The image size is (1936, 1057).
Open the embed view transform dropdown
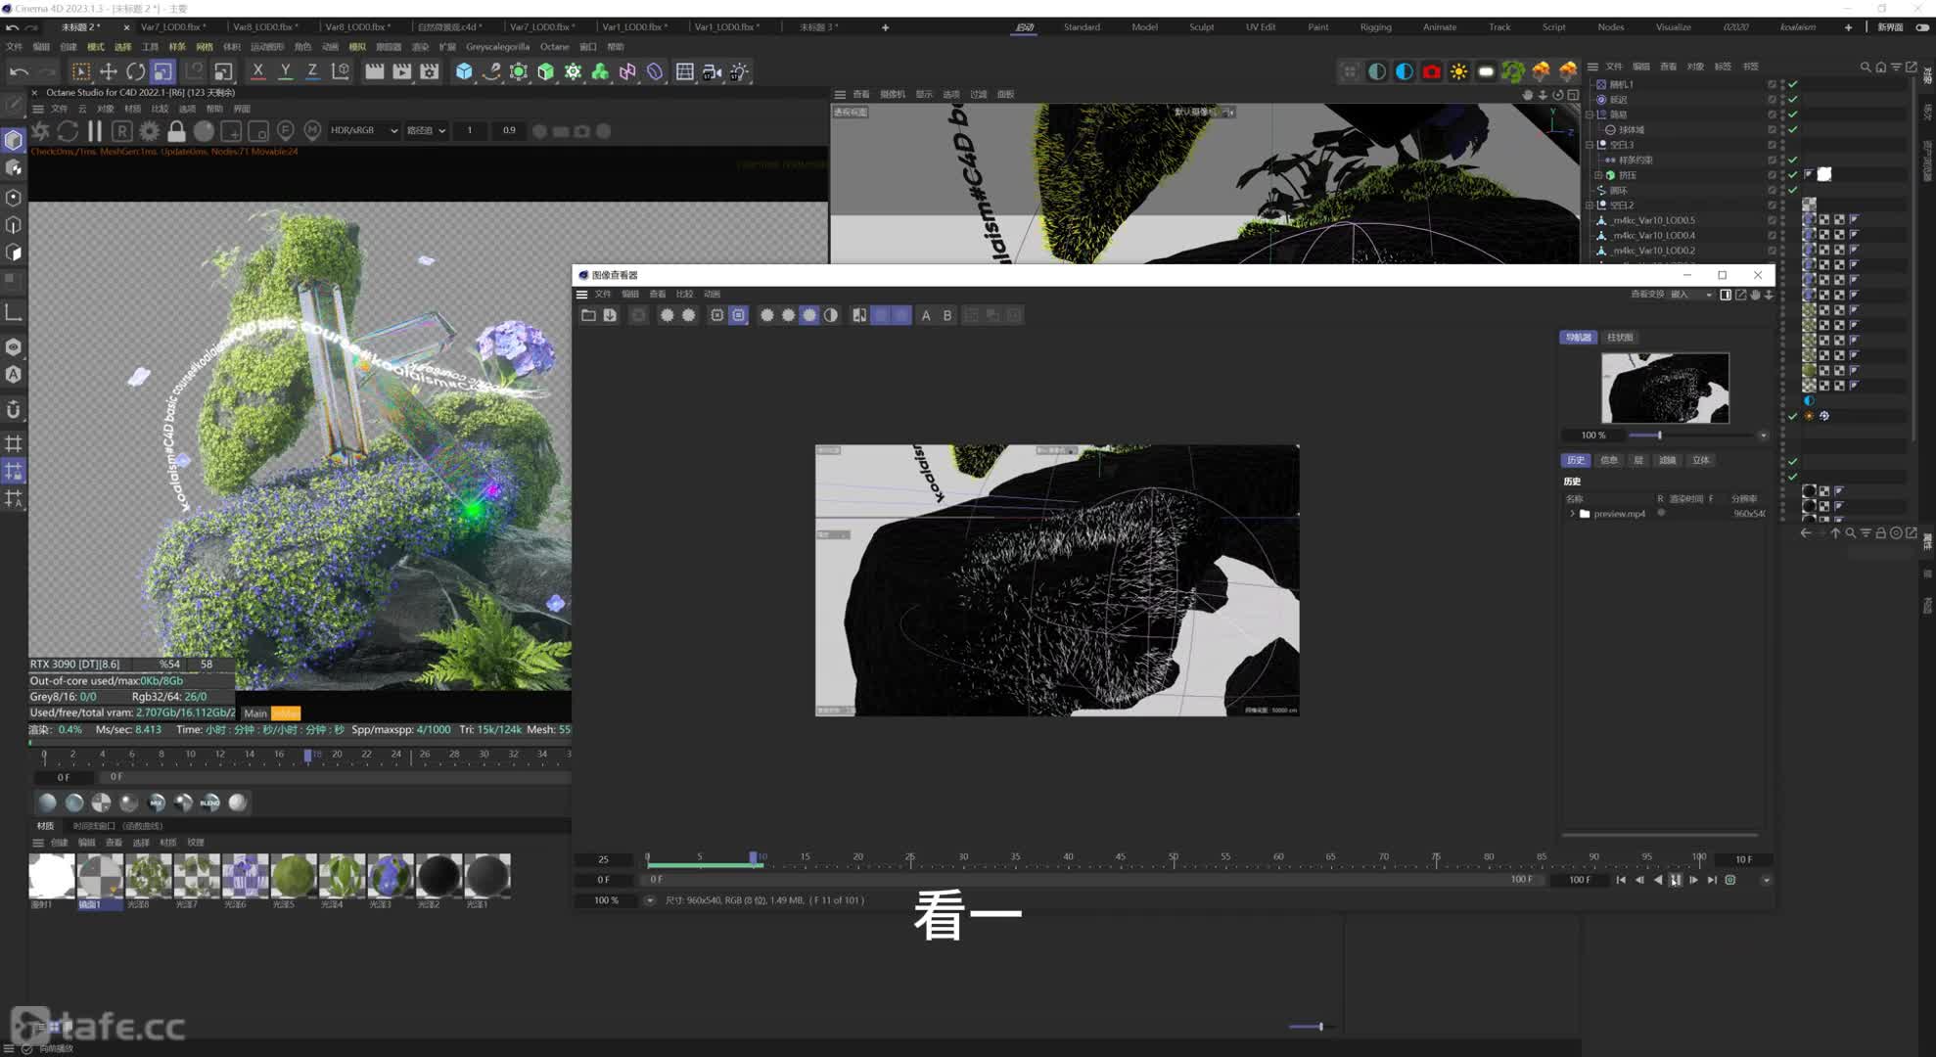click(x=1691, y=295)
